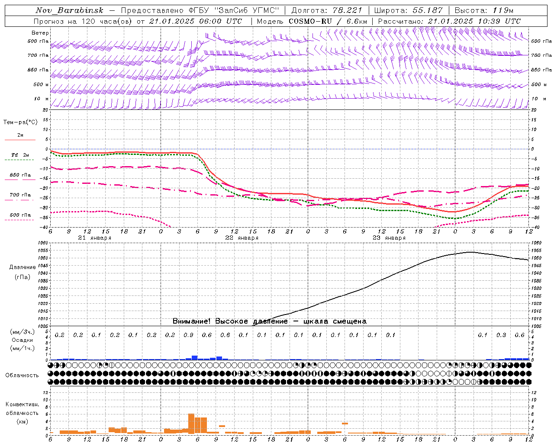554x443 pixels.
Task: Click the left 850 гПа wind level label
Action: pos(38,70)
